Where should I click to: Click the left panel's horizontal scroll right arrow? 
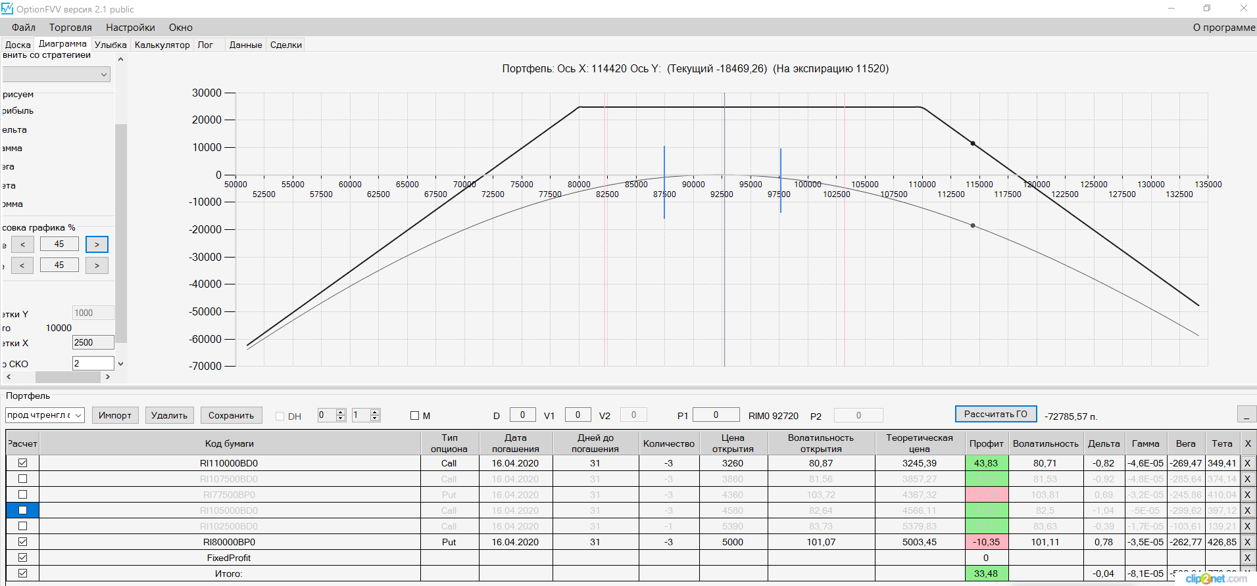pos(108,377)
